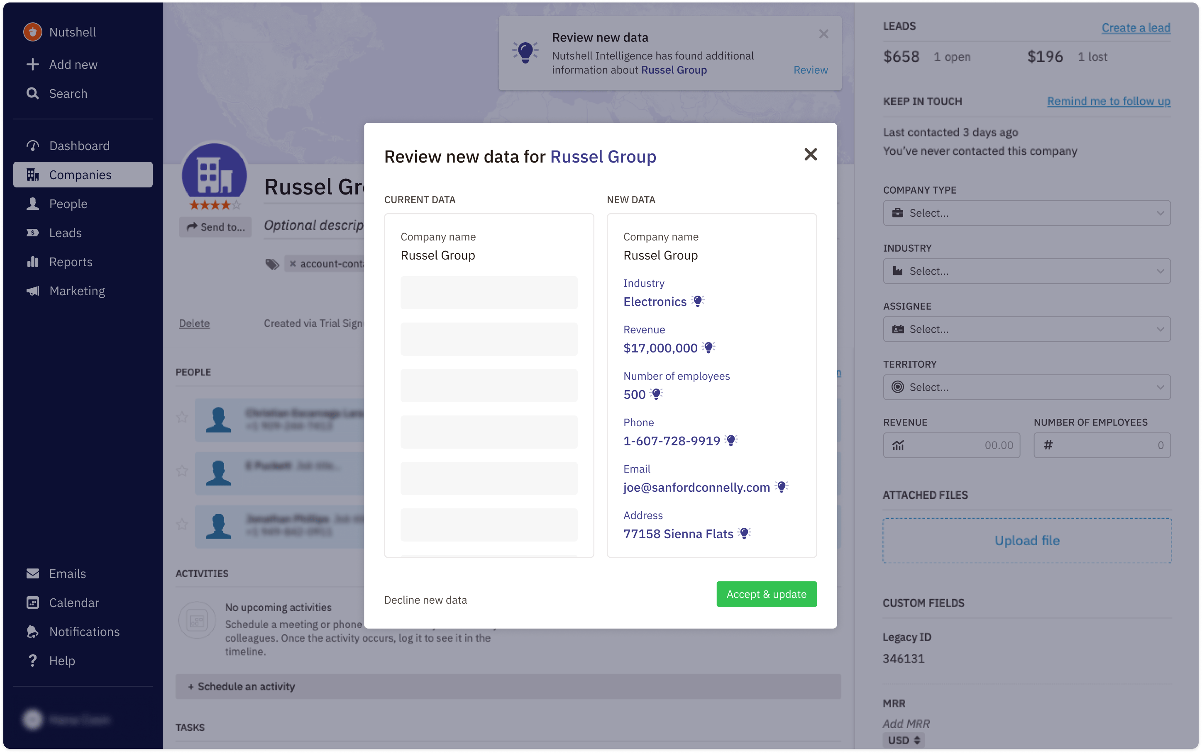The width and height of the screenshot is (1202, 753).
Task: Star the third person in People list
Action: pyautogui.click(x=182, y=525)
